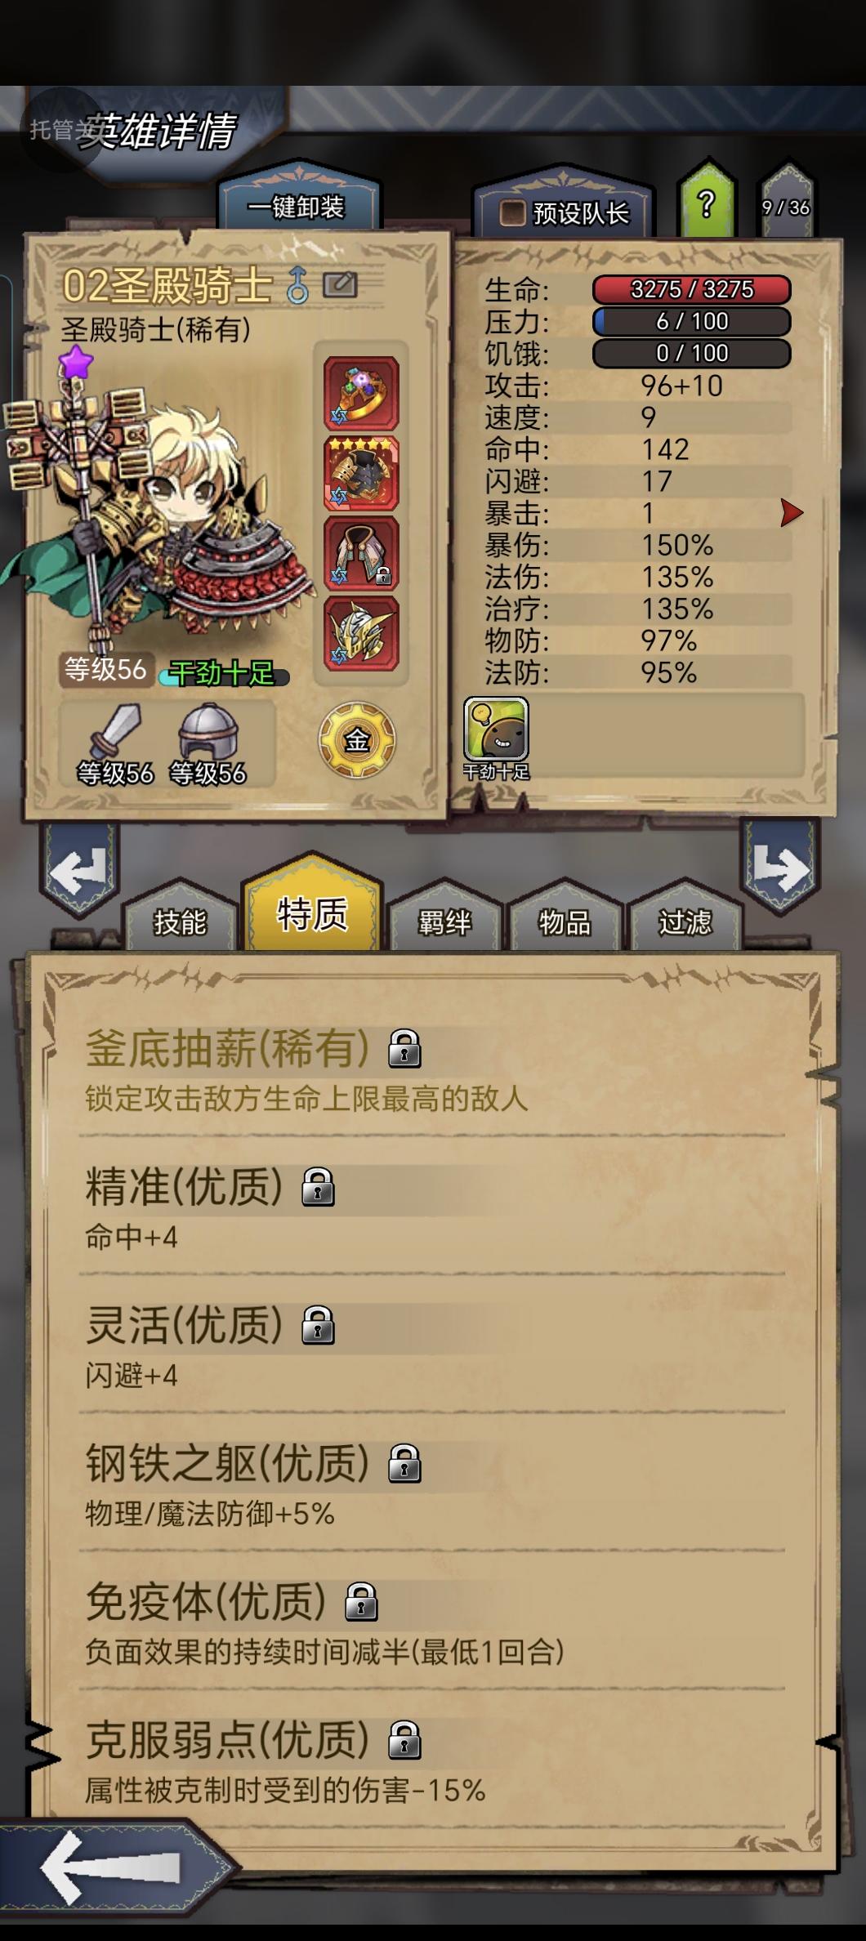Viewport: 866px width, 1941px height.
Task: Switch to the 技能 tab
Action: (180, 921)
